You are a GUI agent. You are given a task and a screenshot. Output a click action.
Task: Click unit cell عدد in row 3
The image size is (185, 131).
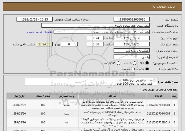coord(66,122)
